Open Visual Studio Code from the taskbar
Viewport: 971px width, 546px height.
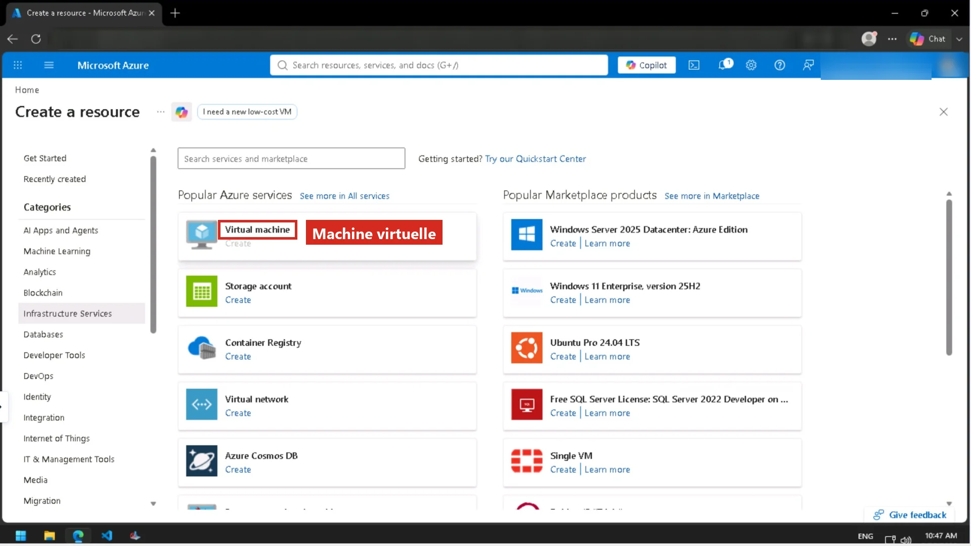click(x=107, y=535)
